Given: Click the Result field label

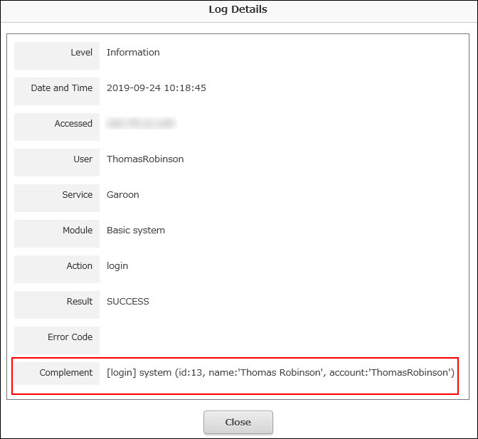Looking at the screenshot, I should pos(79,302).
